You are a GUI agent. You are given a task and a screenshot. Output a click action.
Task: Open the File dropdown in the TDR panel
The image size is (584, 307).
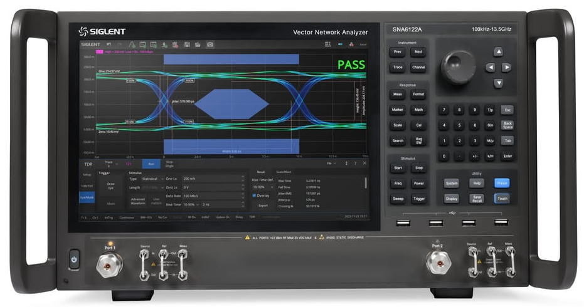(x=331, y=164)
